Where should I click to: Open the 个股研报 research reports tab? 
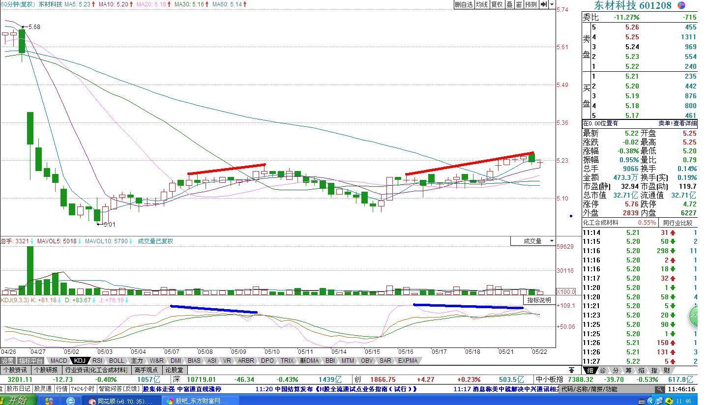[46, 370]
